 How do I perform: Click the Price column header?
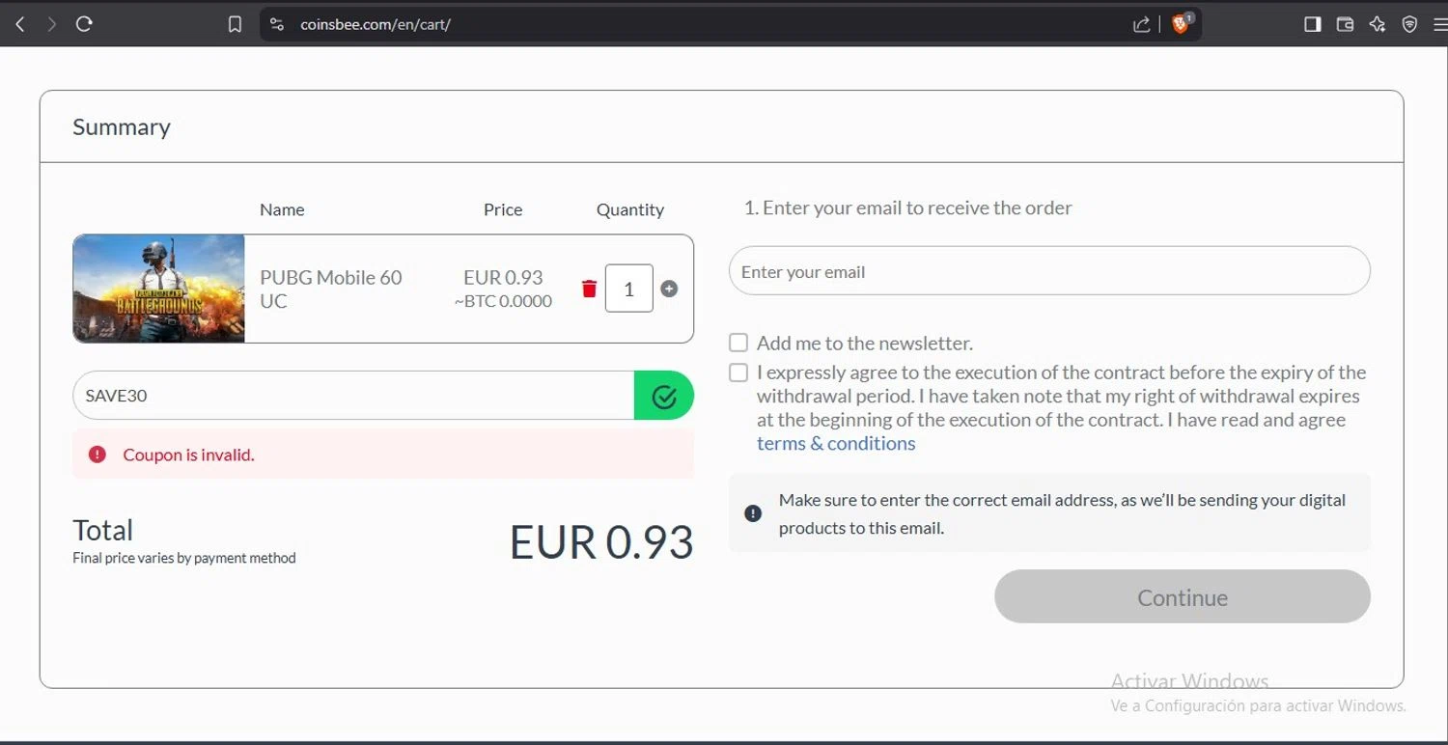[x=503, y=209]
